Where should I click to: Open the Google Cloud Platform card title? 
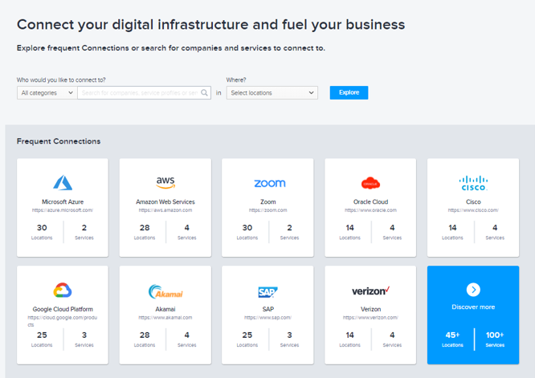coord(63,309)
